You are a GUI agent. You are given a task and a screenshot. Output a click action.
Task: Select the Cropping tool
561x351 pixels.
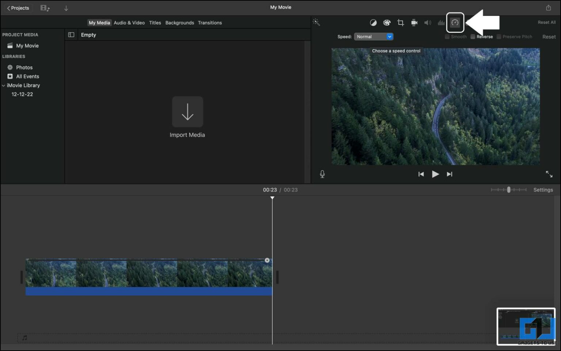(400, 22)
